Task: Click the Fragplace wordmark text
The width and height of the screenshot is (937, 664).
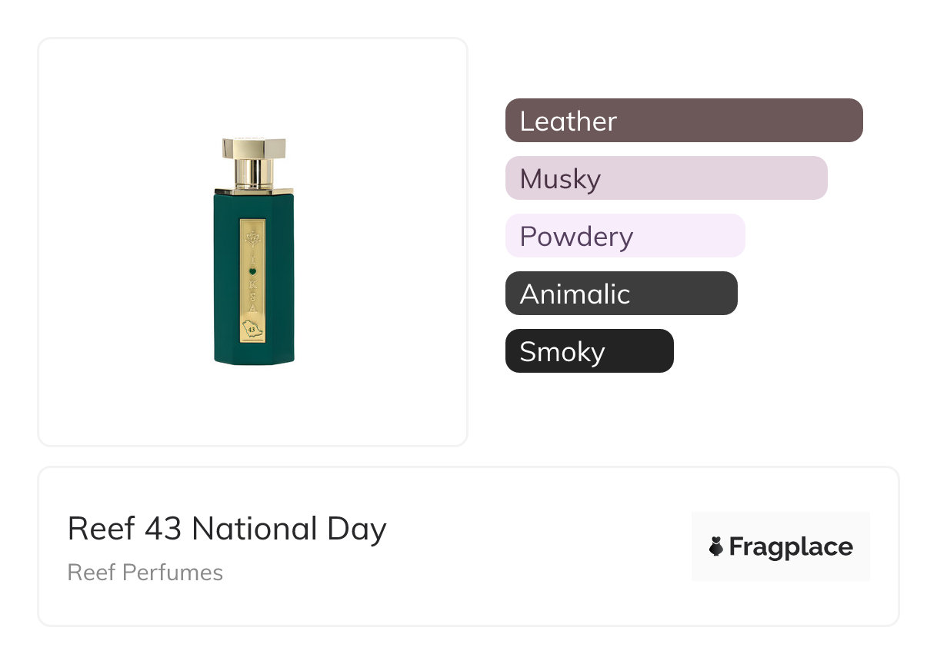Action: click(x=791, y=546)
